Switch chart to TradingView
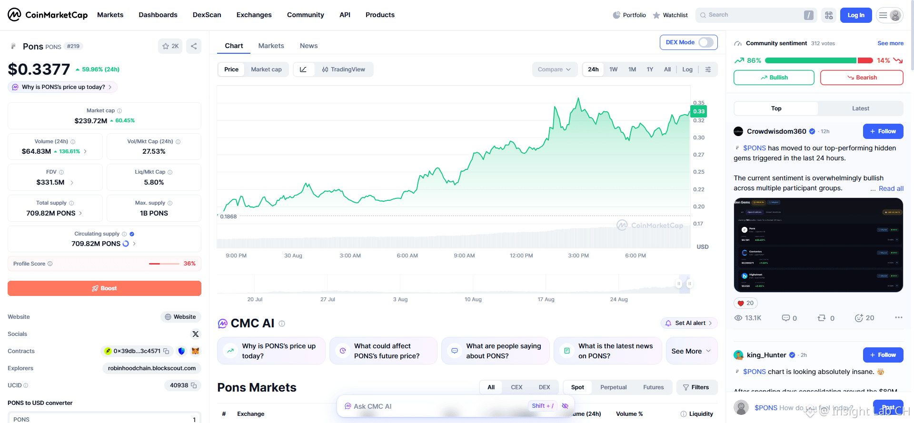This screenshot has width=914, height=423. [x=343, y=69]
